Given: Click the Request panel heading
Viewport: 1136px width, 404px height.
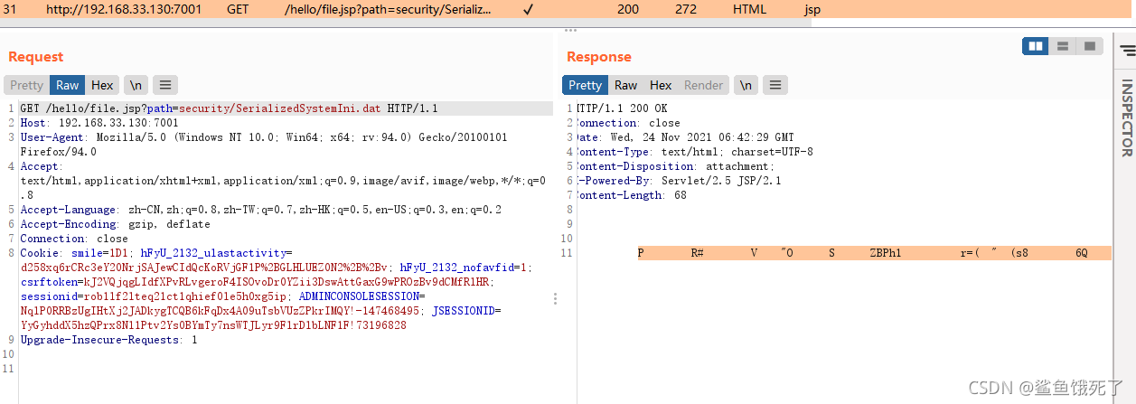Looking at the screenshot, I should click(36, 57).
